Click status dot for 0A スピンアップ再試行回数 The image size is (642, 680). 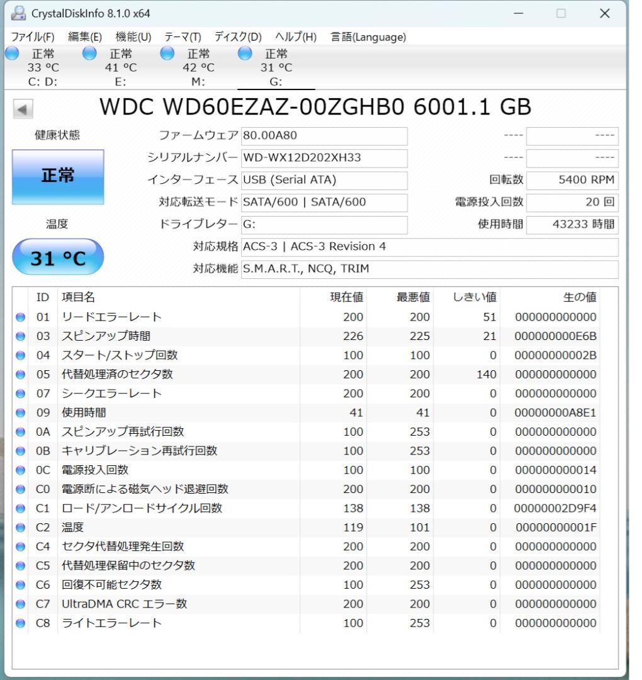(20, 432)
